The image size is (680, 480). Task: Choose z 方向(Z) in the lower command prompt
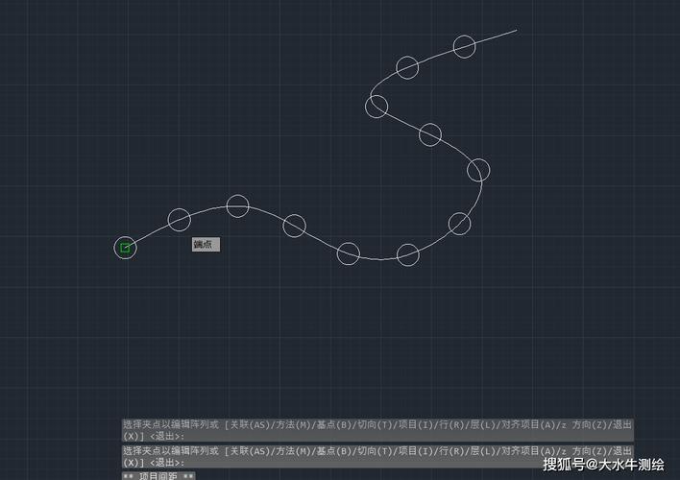[x=583, y=451]
